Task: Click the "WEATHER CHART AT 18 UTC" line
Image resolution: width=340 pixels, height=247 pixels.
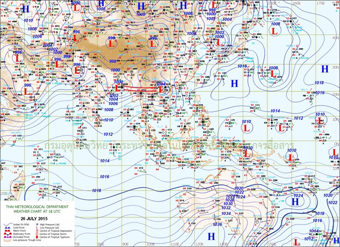Action: (x=37, y=211)
